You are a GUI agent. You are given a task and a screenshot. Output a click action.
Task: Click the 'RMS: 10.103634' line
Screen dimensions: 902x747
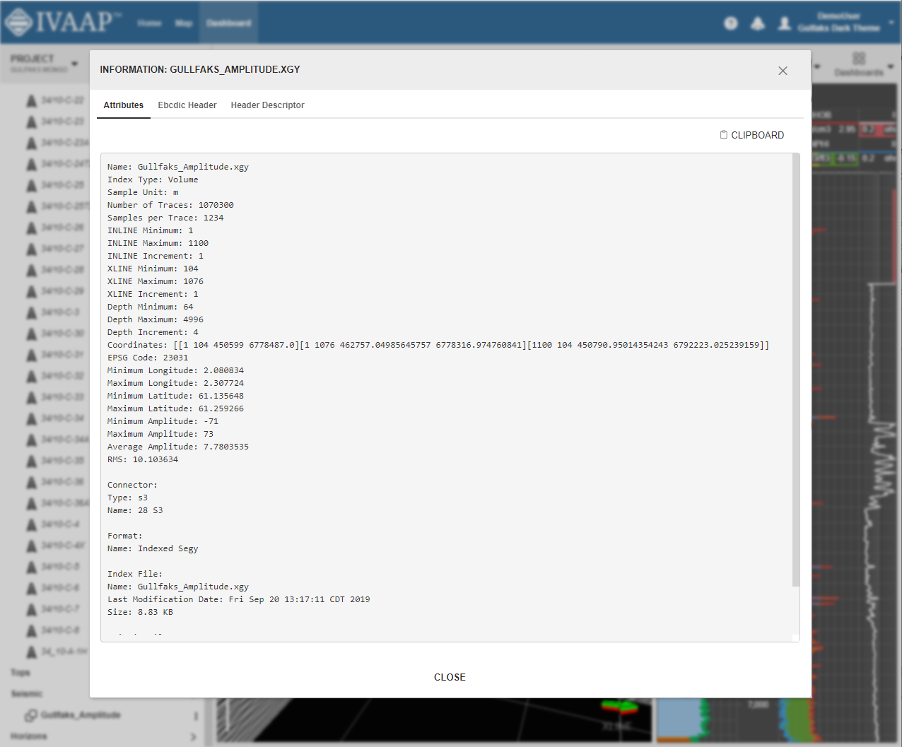pos(143,459)
